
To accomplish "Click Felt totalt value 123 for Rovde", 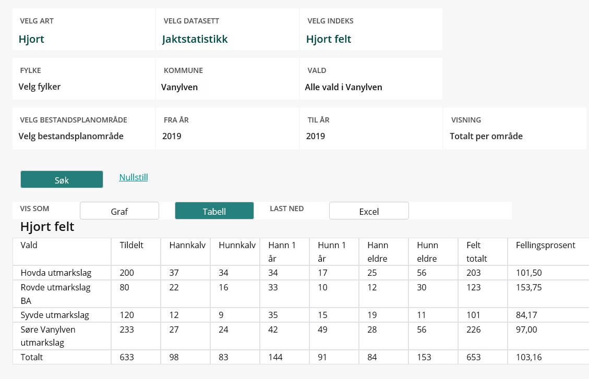I will coord(474,287).
